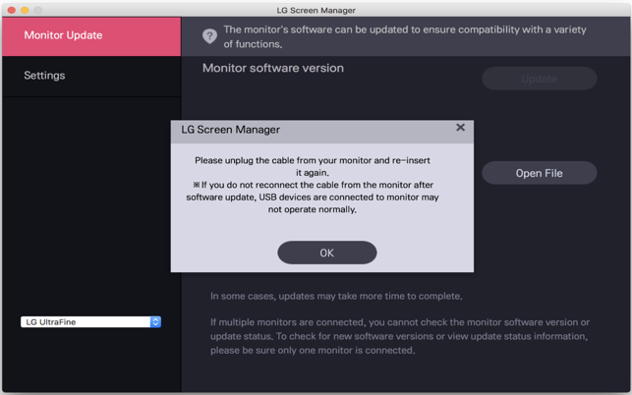Switch to the Settings tab

tap(91, 77)
